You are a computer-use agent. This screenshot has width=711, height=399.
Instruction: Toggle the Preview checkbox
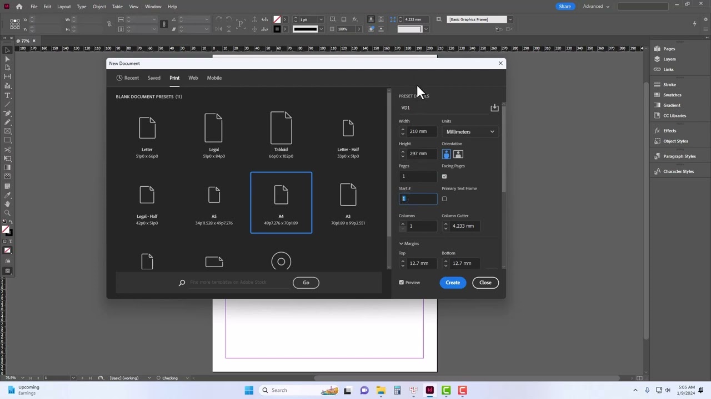tap(402, 283)
